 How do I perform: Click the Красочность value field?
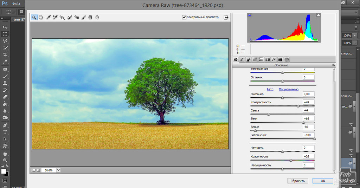tap(308, 156)
